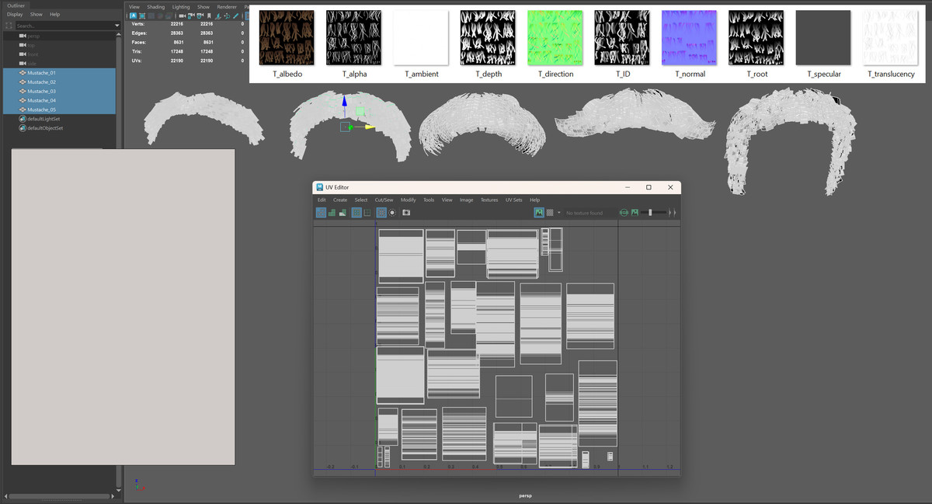Open the Textures menu in UV Editor
Screen dimensions: 932x504
tap(489, 200)
